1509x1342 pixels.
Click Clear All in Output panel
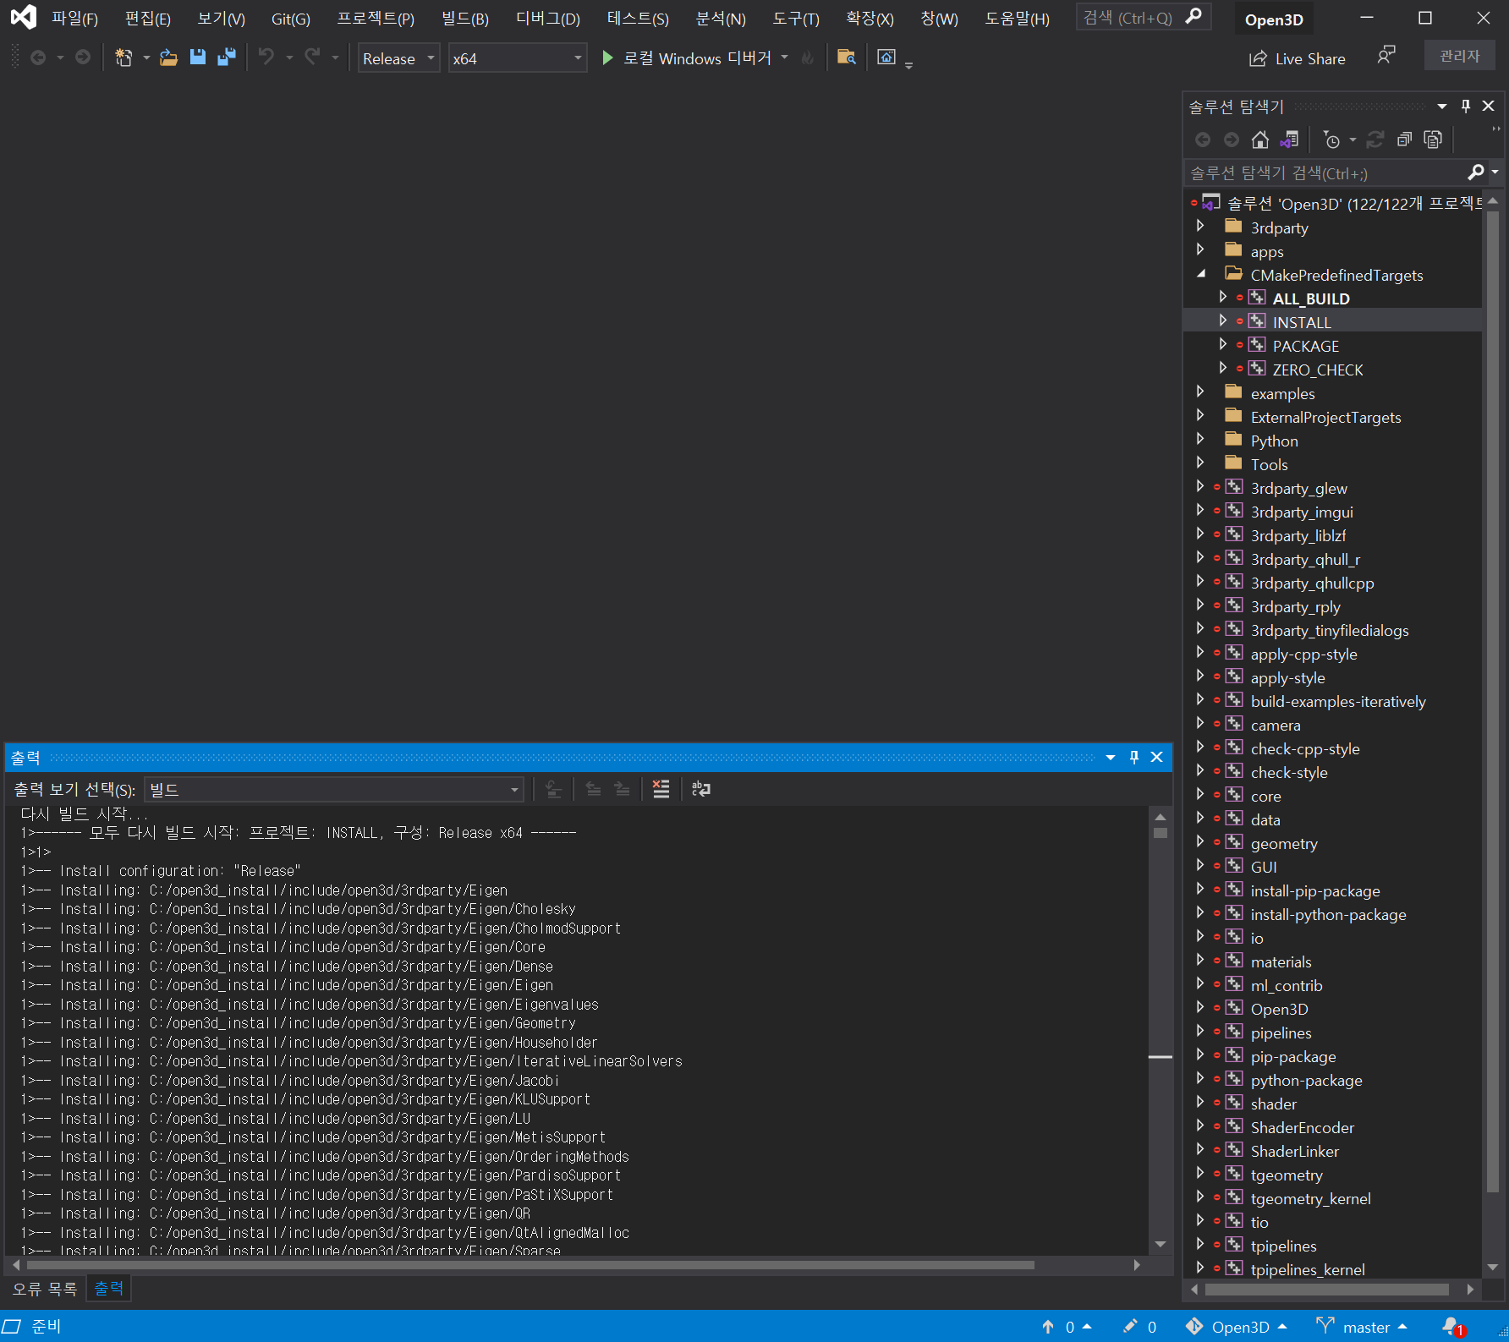tap(661, 789)
